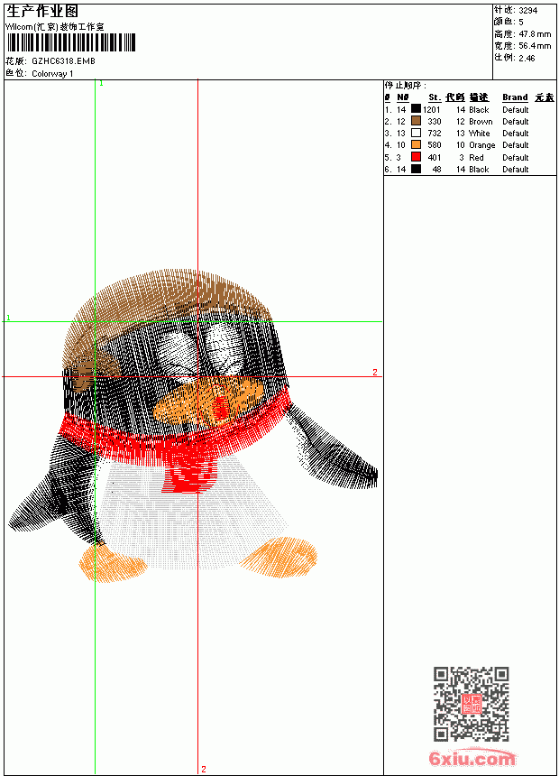Click 'Default' brand in the White row
The height and width of the screenshot is (776, 559).
point(516,134)
